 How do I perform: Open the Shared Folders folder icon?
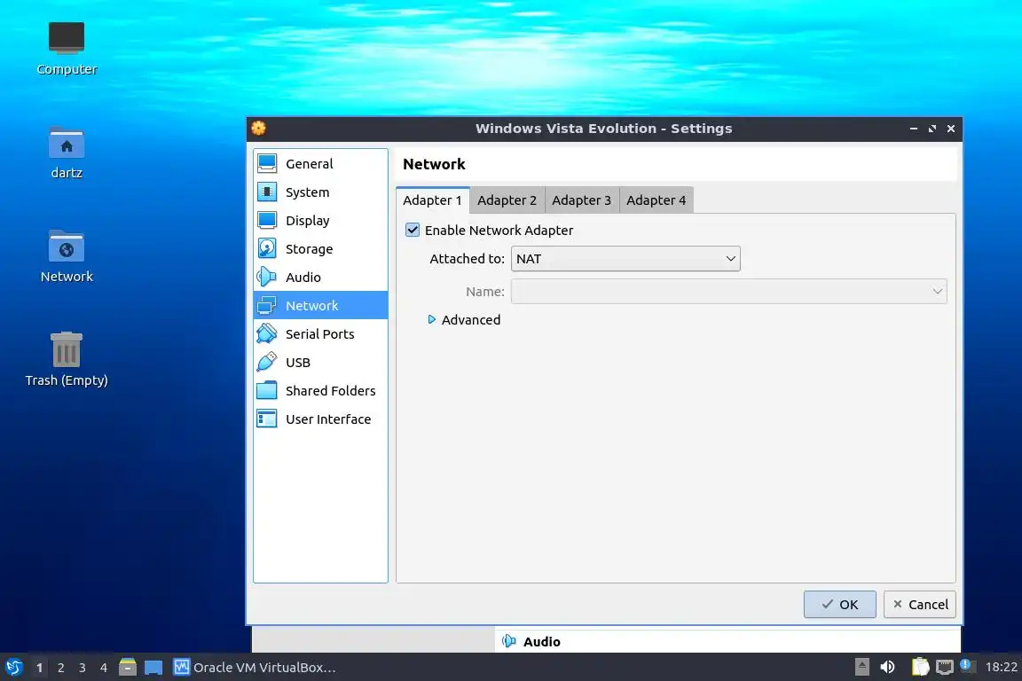(x=266, y=390)
